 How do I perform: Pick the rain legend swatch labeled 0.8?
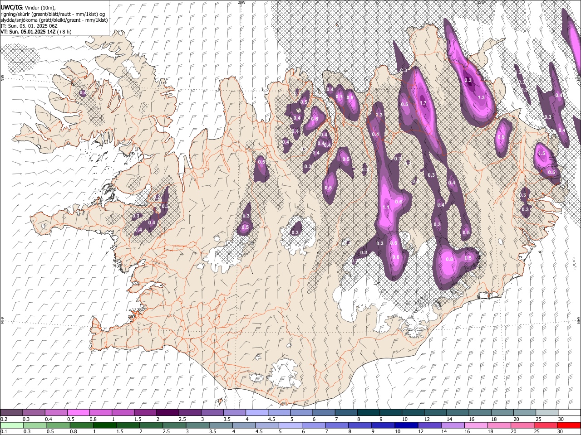click(81, 425)
